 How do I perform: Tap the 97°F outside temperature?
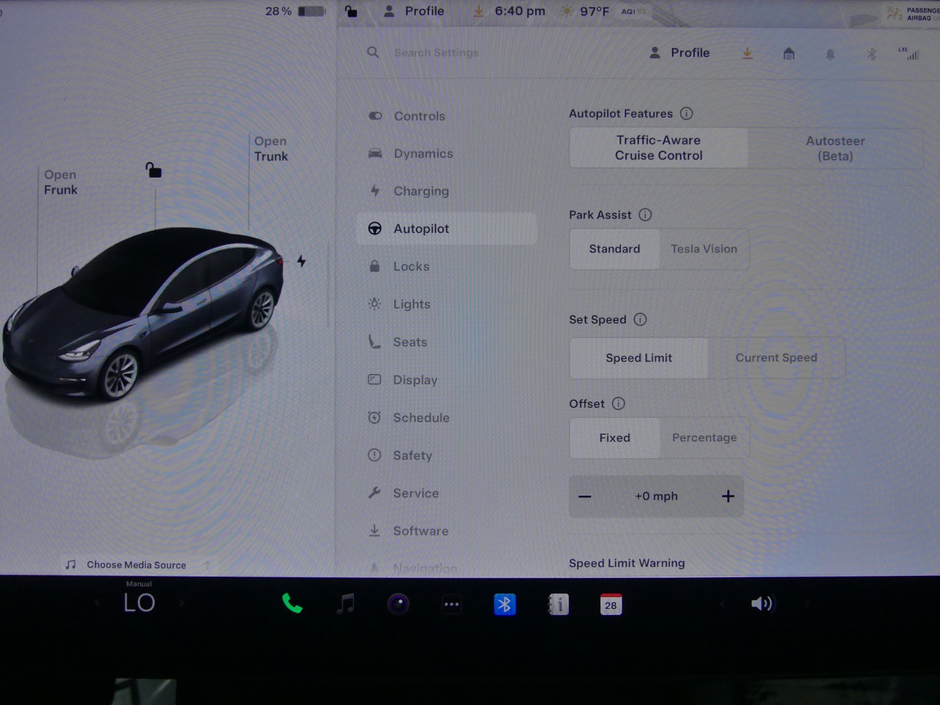pyautogui.click(x=594, y=11)
